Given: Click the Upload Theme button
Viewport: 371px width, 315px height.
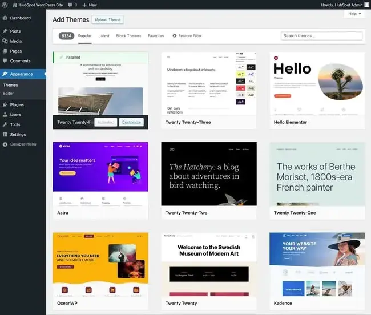Looking at the screenshot, I should [107, 20].
